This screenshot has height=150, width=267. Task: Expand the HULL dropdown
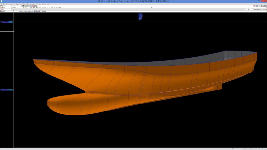click(11, 6)
